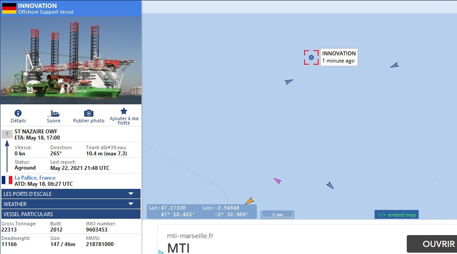Screen dimensions: 457x254
Task: Click the German flag icon
Action: (x=9, y=8)
